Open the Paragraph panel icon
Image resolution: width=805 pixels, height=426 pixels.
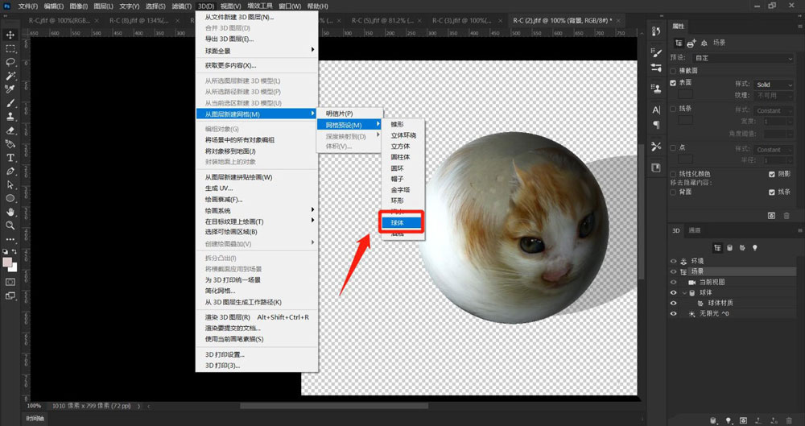pyautogui.click(x=656, y=124)
